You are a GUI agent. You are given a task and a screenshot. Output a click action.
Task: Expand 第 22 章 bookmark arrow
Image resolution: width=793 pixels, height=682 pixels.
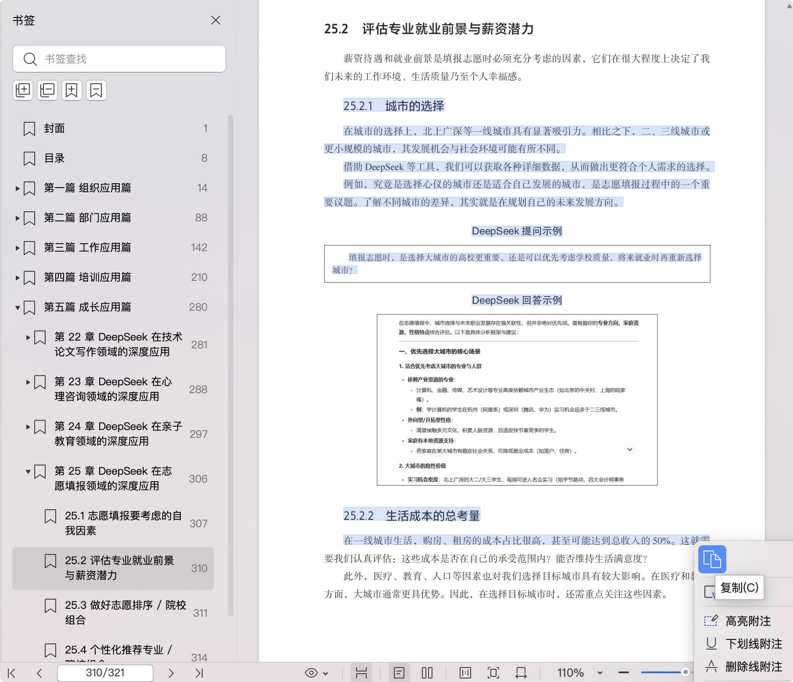(x=28, y=337)
